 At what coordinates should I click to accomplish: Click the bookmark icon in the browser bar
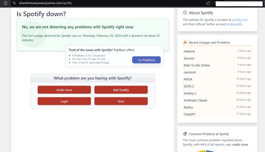(6, 3)
